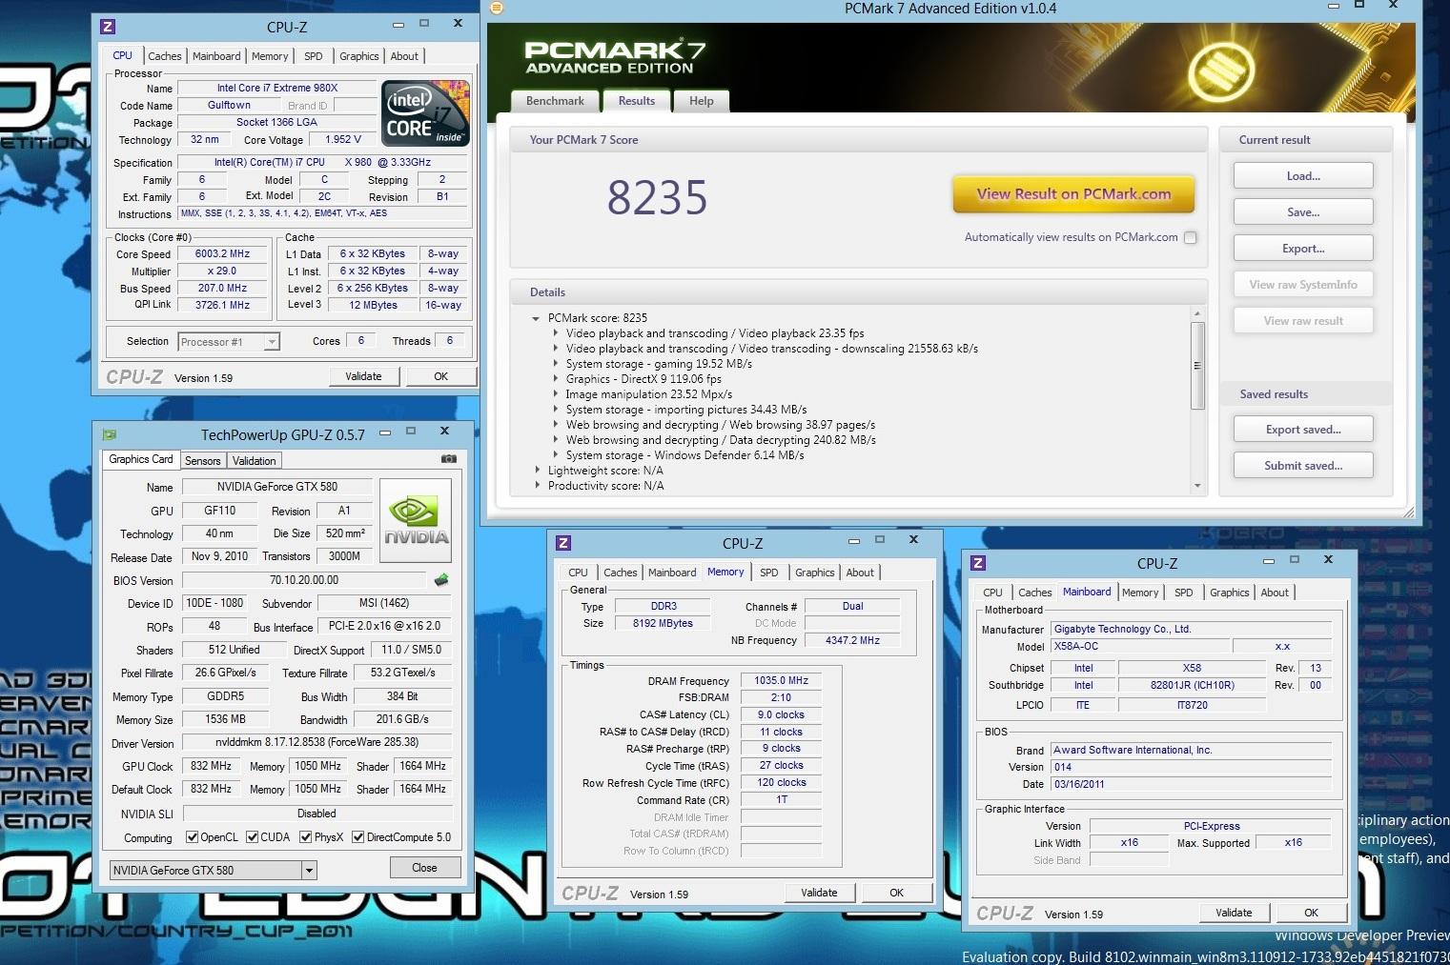Open the NVIDIA GeForce GTX 580 card dropdown
Image resolution: width=1450 pixels, height=965 pixels.
(309, 870)
